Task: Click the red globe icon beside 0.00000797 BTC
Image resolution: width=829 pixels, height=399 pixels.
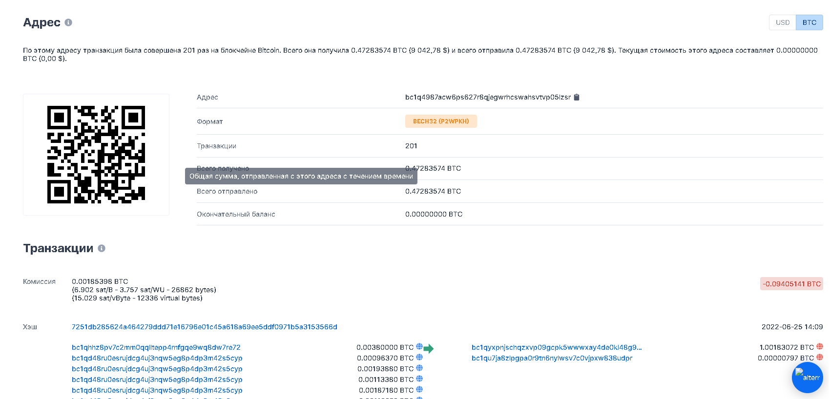Action: coord(820,358)
